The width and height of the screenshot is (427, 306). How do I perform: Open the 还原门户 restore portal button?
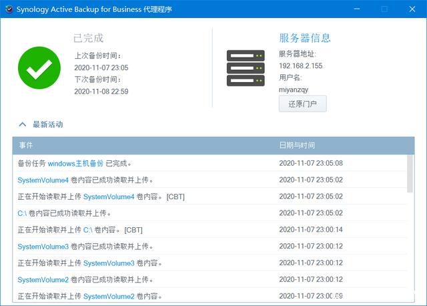pos(302,104)
